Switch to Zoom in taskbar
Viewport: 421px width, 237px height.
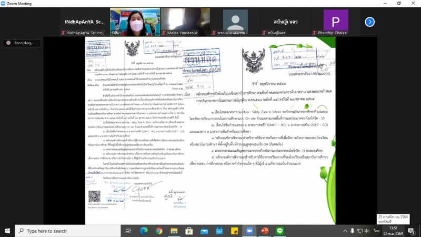coord(249,231)
